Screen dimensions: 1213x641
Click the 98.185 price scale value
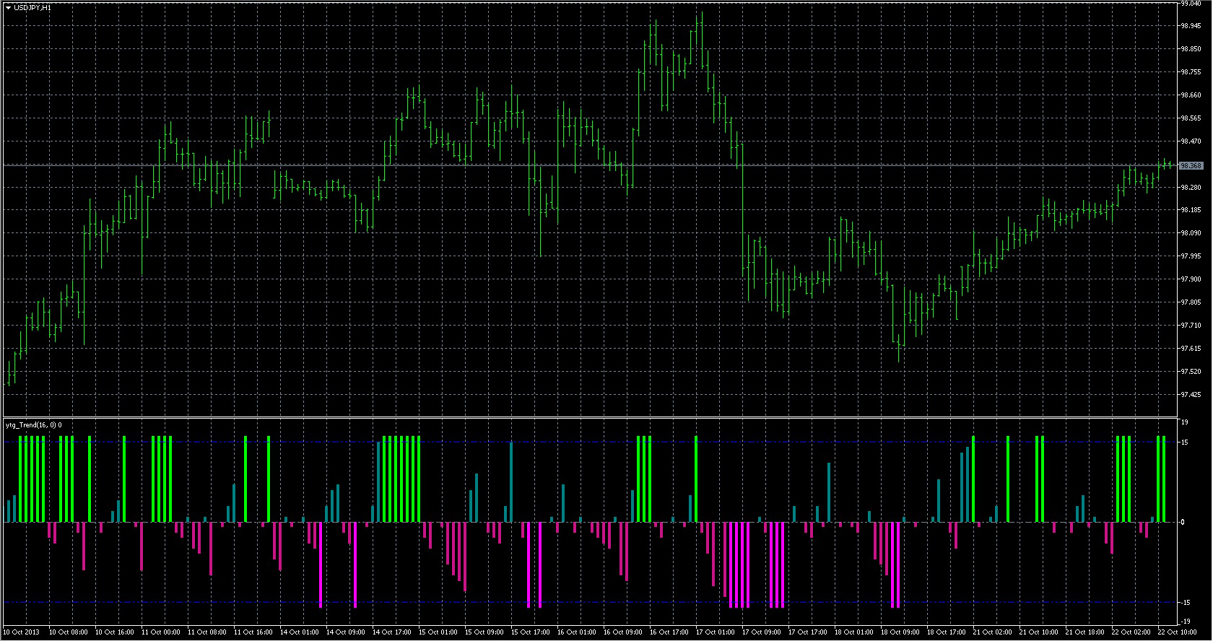(1191, 210)
